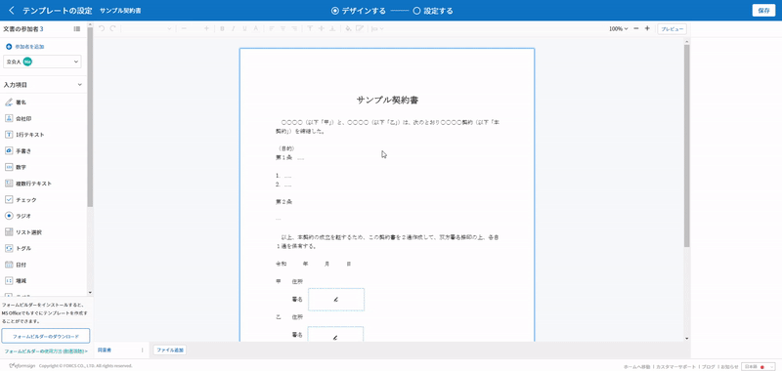The height and width of the screenshot is (371, 782).
Task: Open the font color tool
Action: (256, 28)
